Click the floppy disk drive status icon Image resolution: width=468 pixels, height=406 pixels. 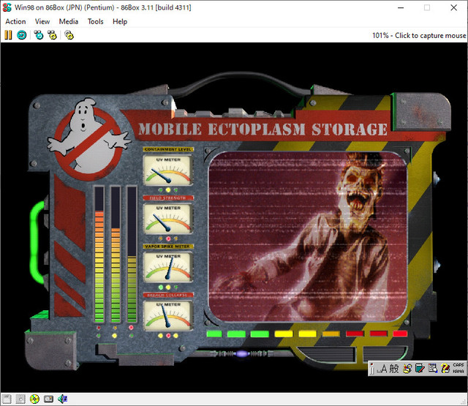tap(7, 399)
